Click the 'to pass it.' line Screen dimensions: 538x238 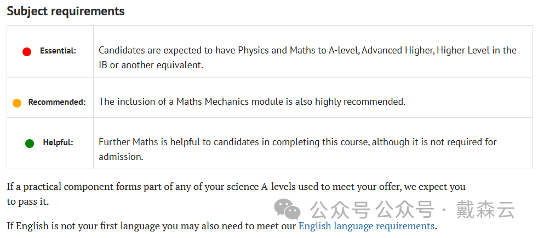[x=28, y=201]
